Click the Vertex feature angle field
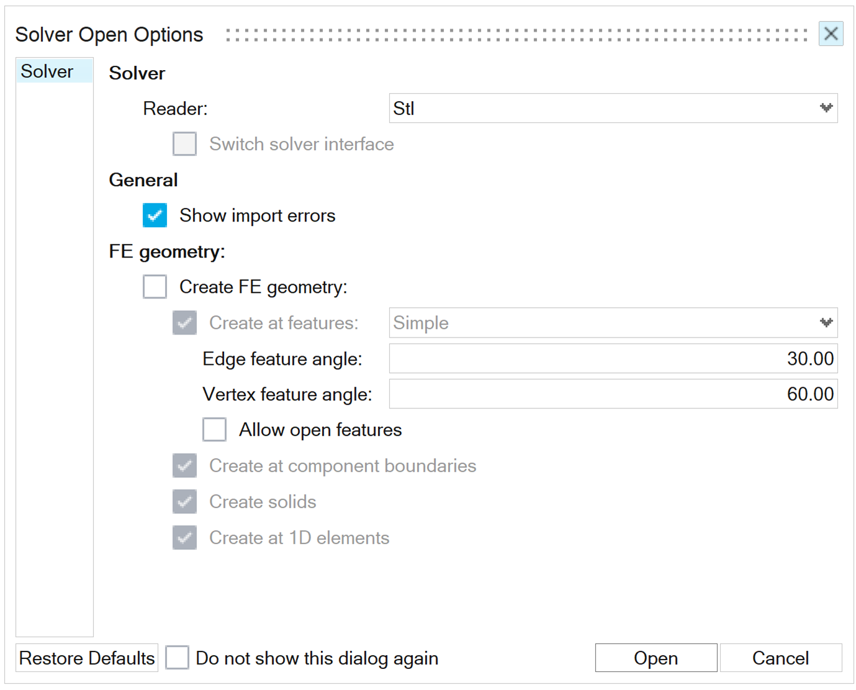The image size is (856, 690). coord(613,394)
